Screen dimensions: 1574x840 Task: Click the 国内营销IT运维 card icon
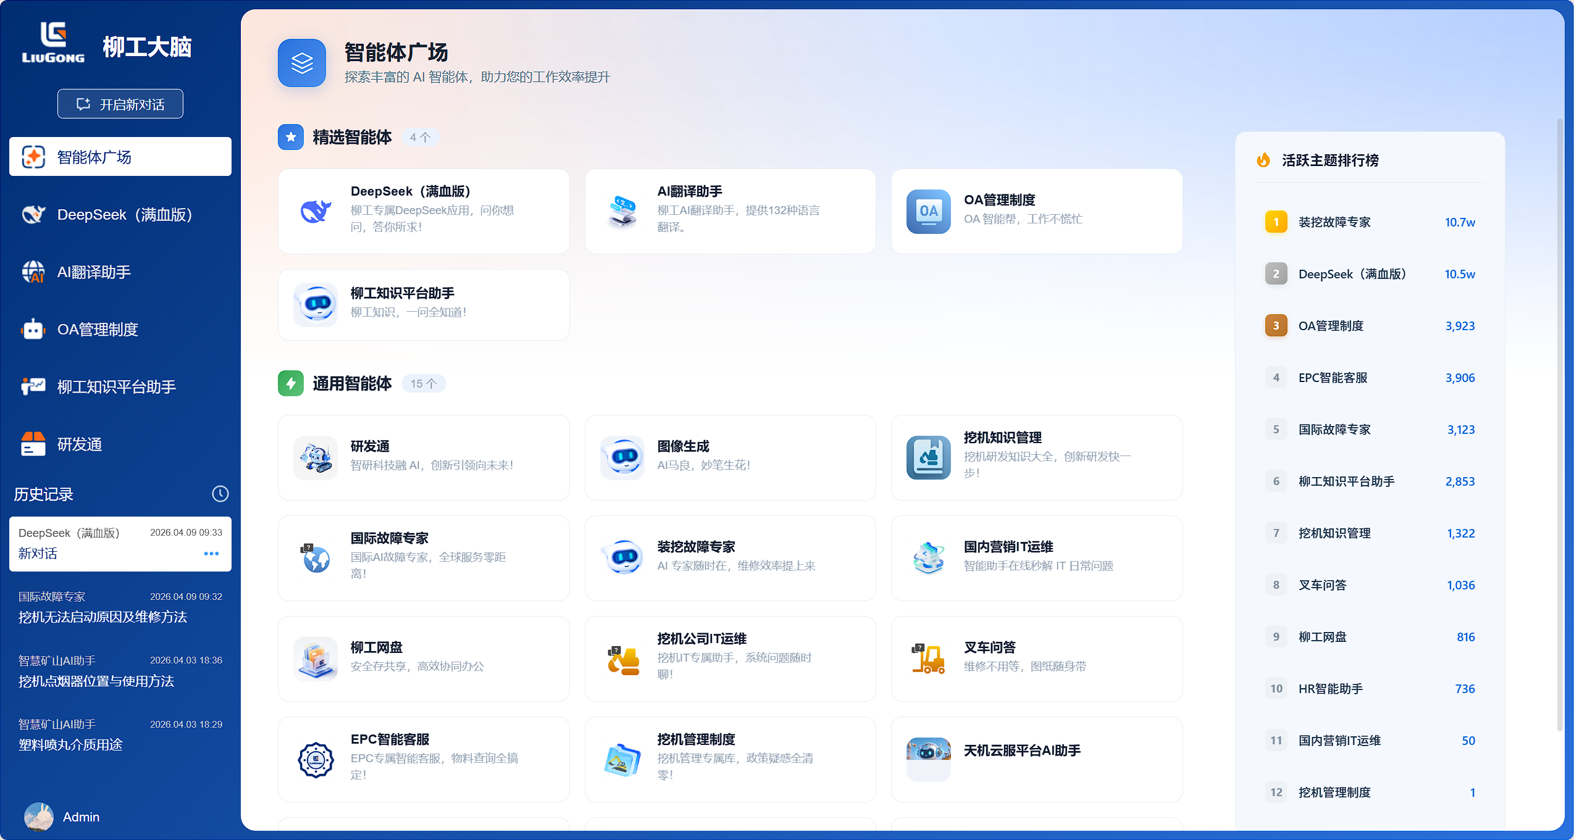pos(929,558)
